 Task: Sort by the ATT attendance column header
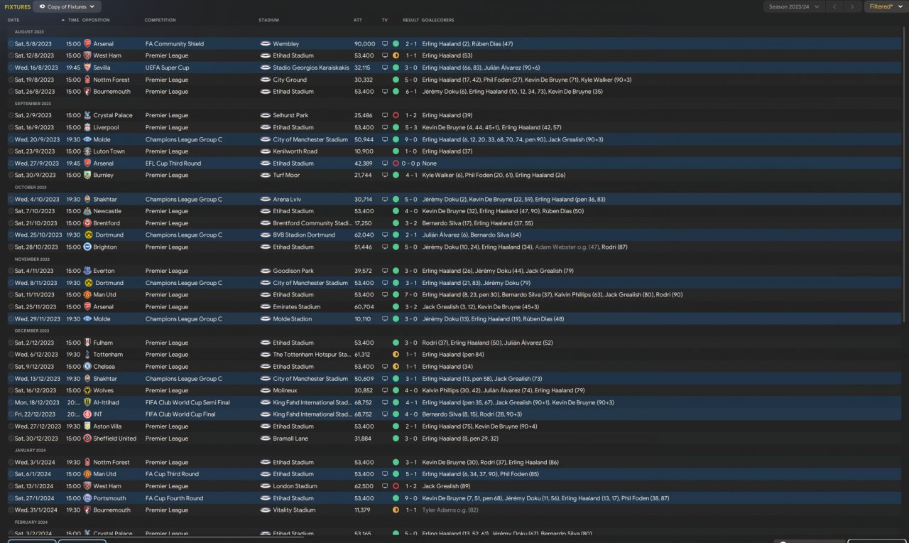click(x=358, y=20)
